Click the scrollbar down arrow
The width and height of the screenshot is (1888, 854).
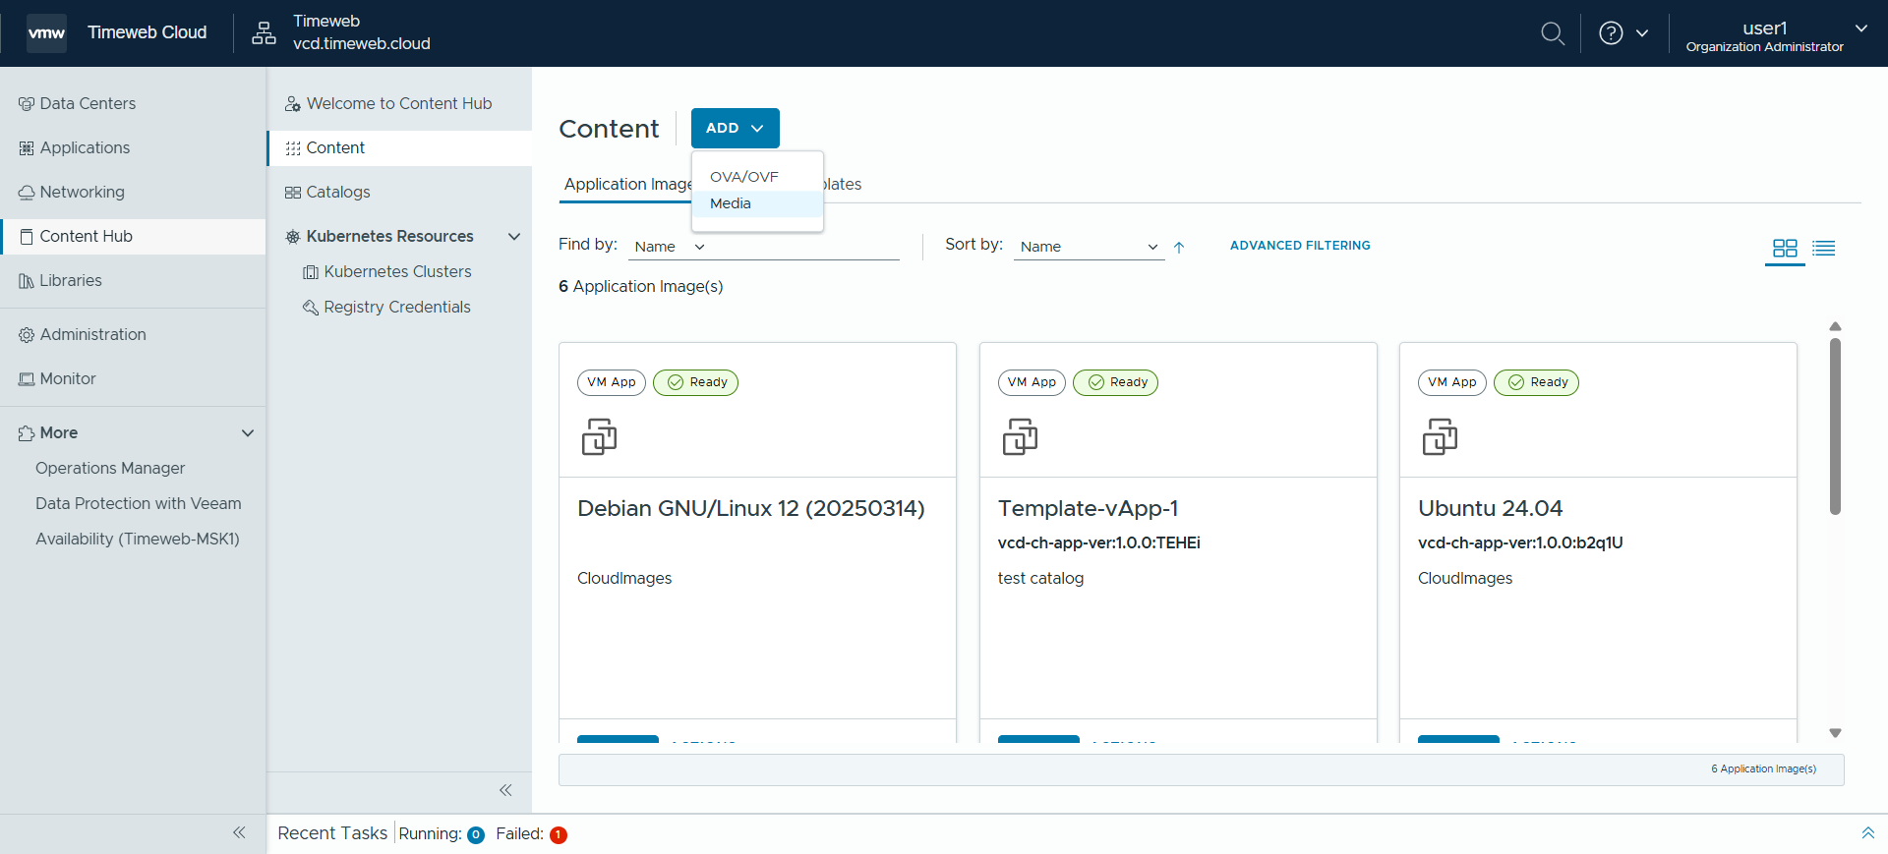click(x=1835, y=733)
